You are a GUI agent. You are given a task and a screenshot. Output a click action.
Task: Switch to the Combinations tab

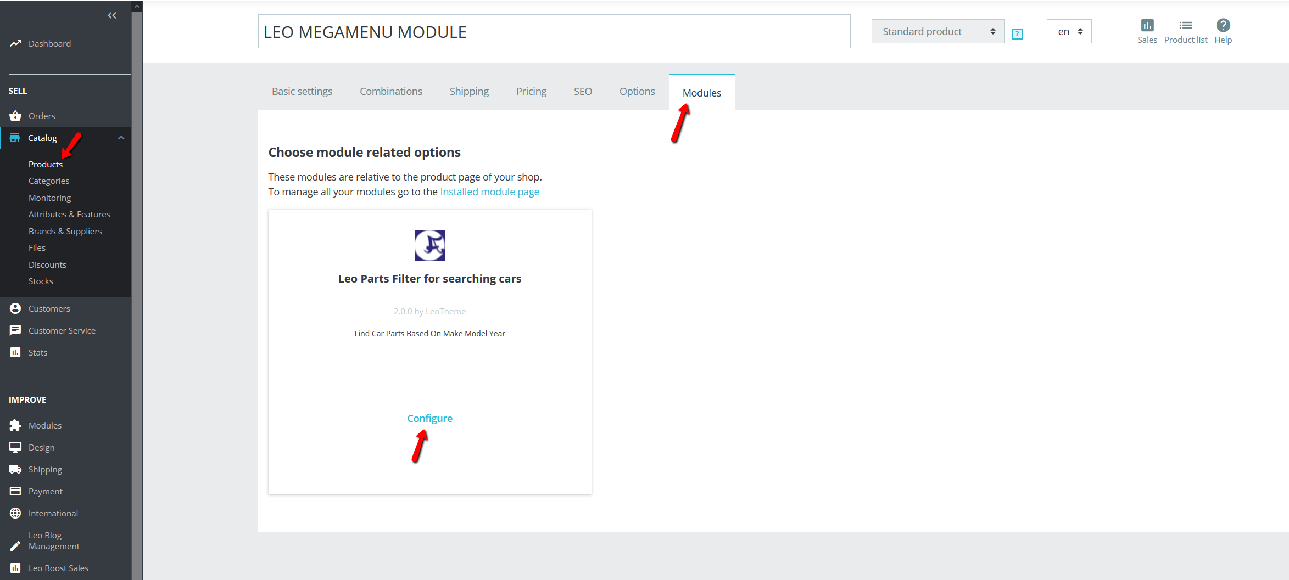tap(390, 92)
